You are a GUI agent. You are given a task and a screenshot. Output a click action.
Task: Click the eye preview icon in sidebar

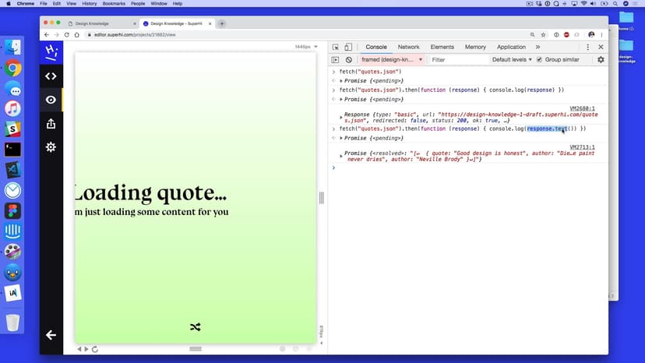coord(51,100)
